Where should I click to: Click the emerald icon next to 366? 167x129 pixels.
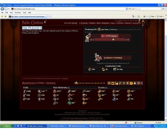pos(69,103)
